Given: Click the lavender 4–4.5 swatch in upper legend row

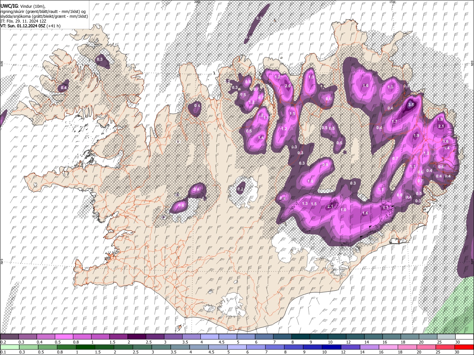Looking at the screenshot, I should (209, 337).
